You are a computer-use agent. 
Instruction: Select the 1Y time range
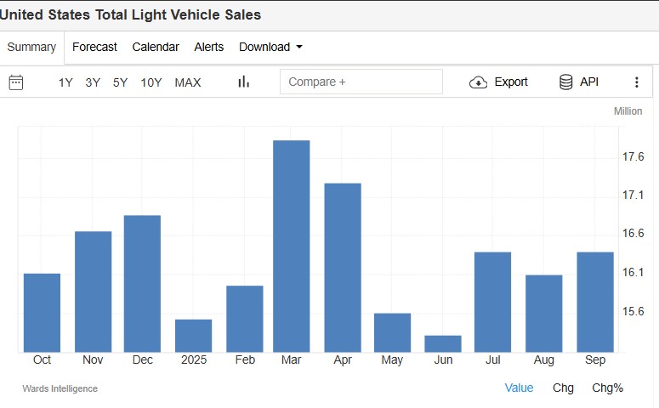click(65, 82)
